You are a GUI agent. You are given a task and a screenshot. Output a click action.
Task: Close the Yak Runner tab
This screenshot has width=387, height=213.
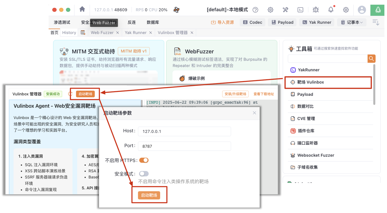[x=150, y=33]
